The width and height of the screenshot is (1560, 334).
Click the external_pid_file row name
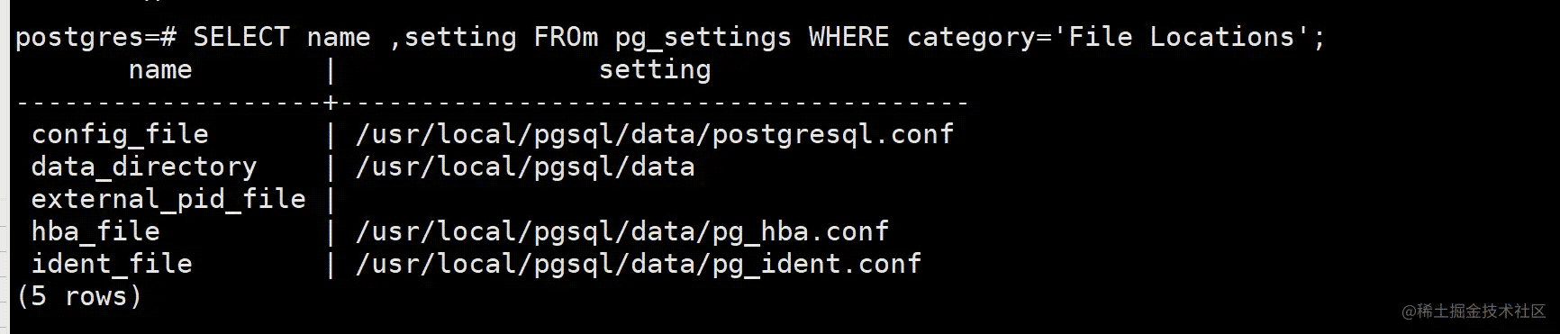pos(168,200)
